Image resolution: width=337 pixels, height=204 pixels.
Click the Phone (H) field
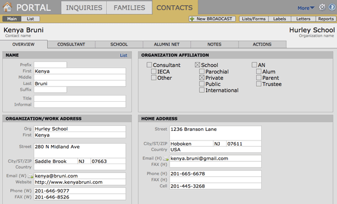click(215, 174)
